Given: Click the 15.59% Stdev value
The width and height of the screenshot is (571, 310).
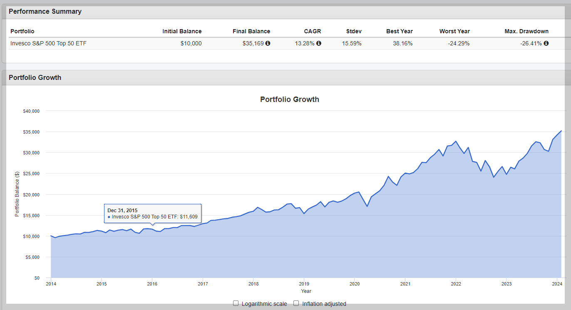Looking at the screenshot, I should 352,43.
